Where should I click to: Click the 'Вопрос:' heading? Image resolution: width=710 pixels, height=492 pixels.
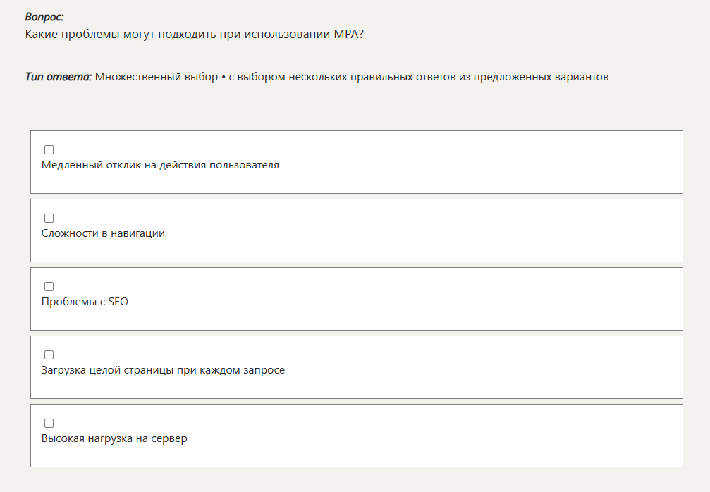click(44, 17)
